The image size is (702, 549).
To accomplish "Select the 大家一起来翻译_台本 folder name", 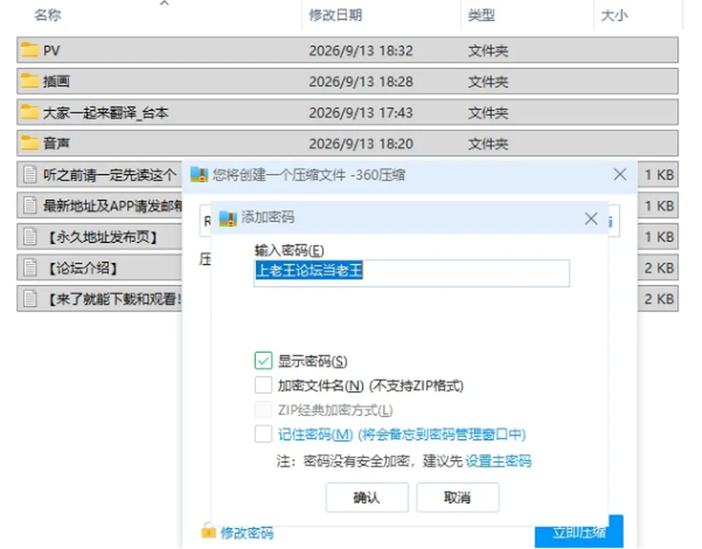I will point(105,113).
